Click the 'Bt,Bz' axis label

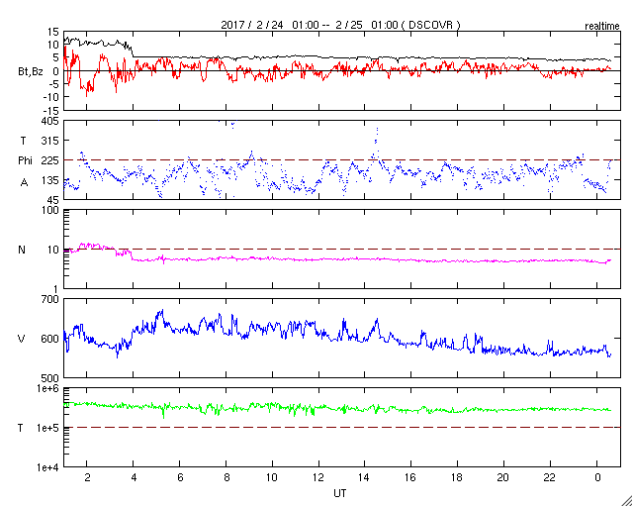(x=31, y=72)
